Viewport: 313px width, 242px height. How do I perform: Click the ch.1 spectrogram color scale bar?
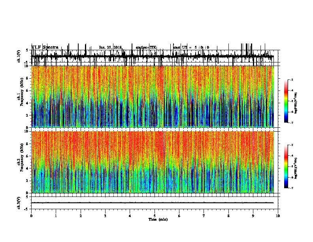click(286, 101)
